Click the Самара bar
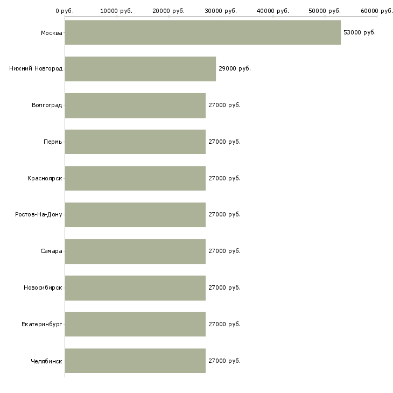This screenshot has width=393, height=393. tap(135, 251)
